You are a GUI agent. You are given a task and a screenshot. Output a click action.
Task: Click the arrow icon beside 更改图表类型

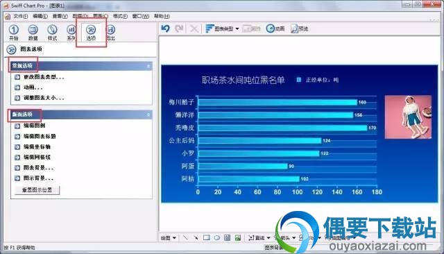tap(17, 77)
